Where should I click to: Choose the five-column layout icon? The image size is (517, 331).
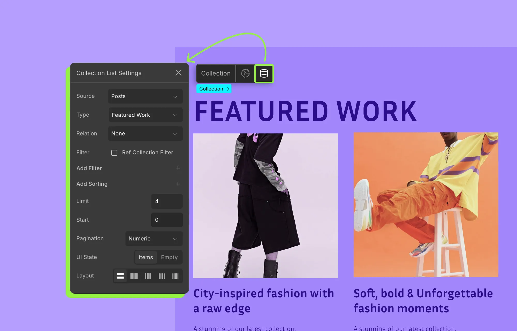175,276
